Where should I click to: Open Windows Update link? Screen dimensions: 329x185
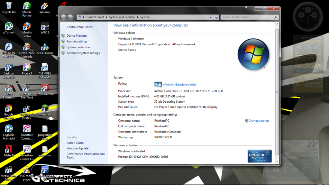(78, 148)
